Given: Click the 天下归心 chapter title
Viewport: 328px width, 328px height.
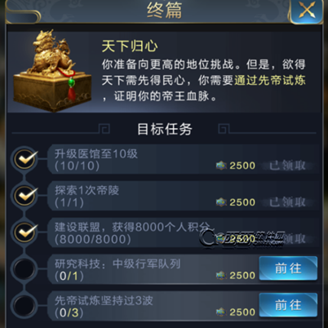Looking at the screenshot, I should [130, 46].
